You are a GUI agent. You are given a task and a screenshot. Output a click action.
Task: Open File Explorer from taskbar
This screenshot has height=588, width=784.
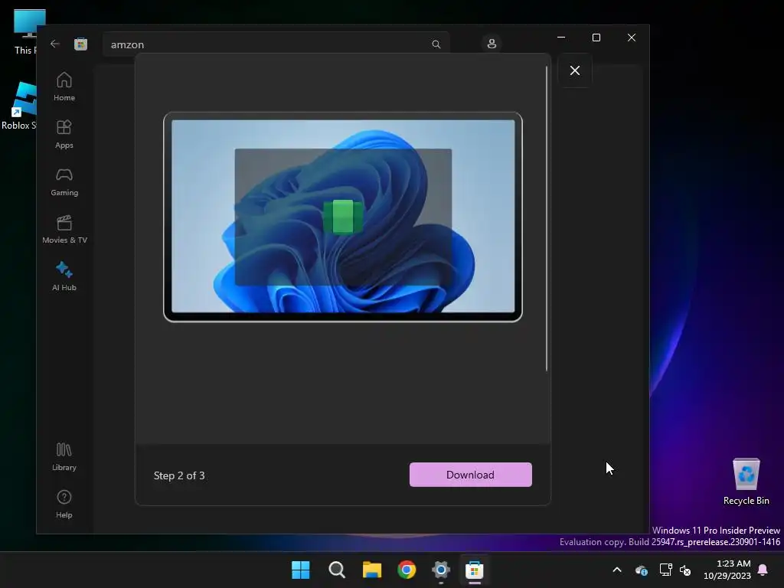tap(372, 570)
